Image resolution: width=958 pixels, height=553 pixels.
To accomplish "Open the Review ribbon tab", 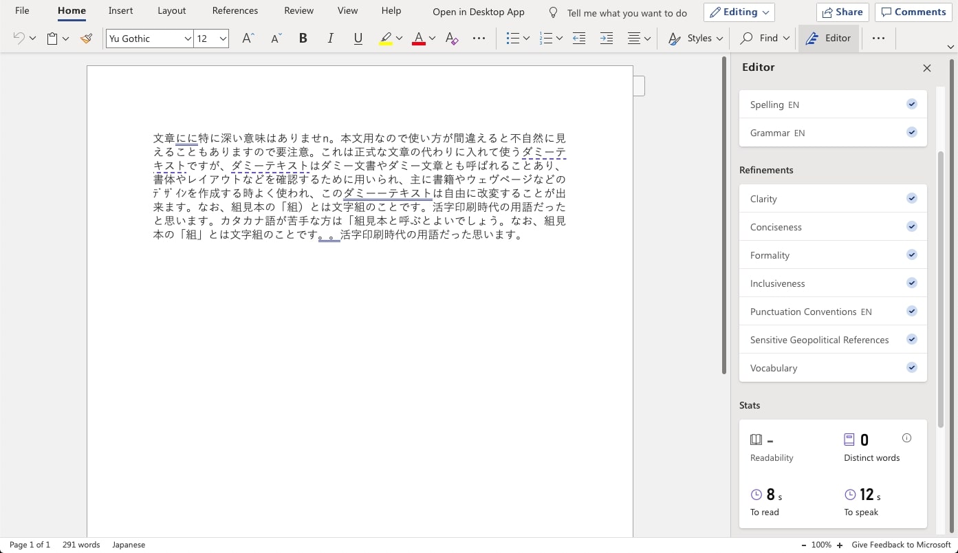I will point(298,10).
